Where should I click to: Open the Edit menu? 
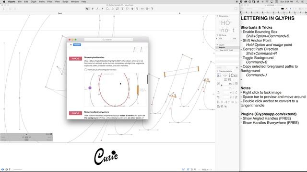[x=26, y=1]
